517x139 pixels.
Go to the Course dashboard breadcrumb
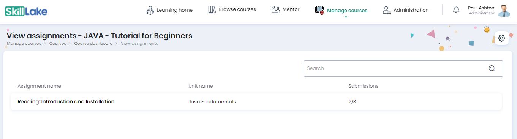coord(93,43)
